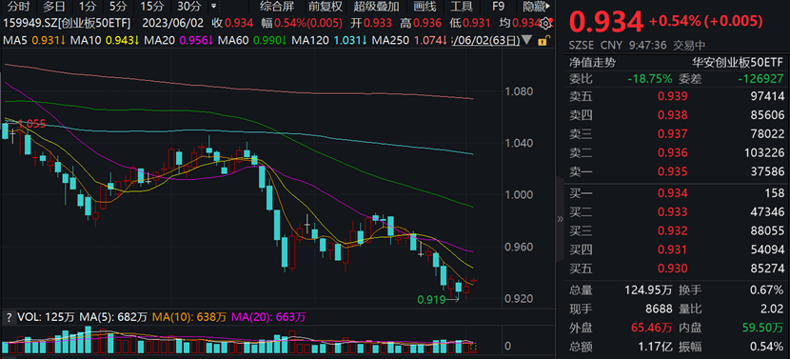Screen dimensions: 790x359
Task: Click 换手 turnover value 0.67%
Action: (766, 290)
